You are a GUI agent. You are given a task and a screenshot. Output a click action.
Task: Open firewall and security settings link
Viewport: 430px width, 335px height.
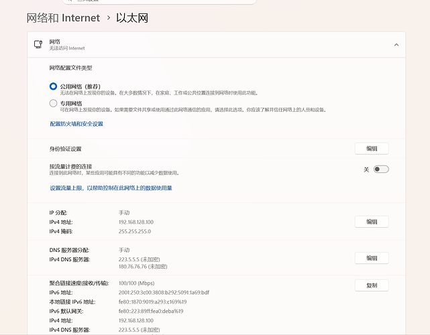pos(76,124)
